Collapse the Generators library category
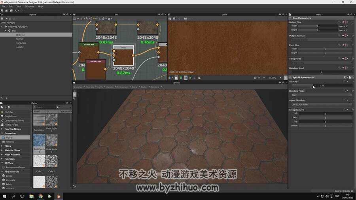This screenshot has width=356, height=200. coord(2,133)
